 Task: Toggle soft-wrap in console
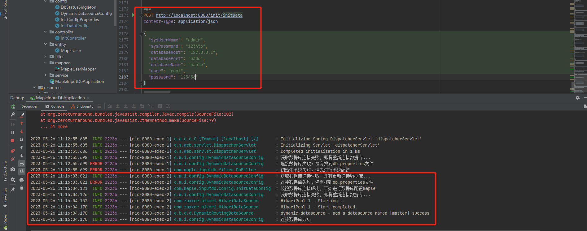click(22, 164)
